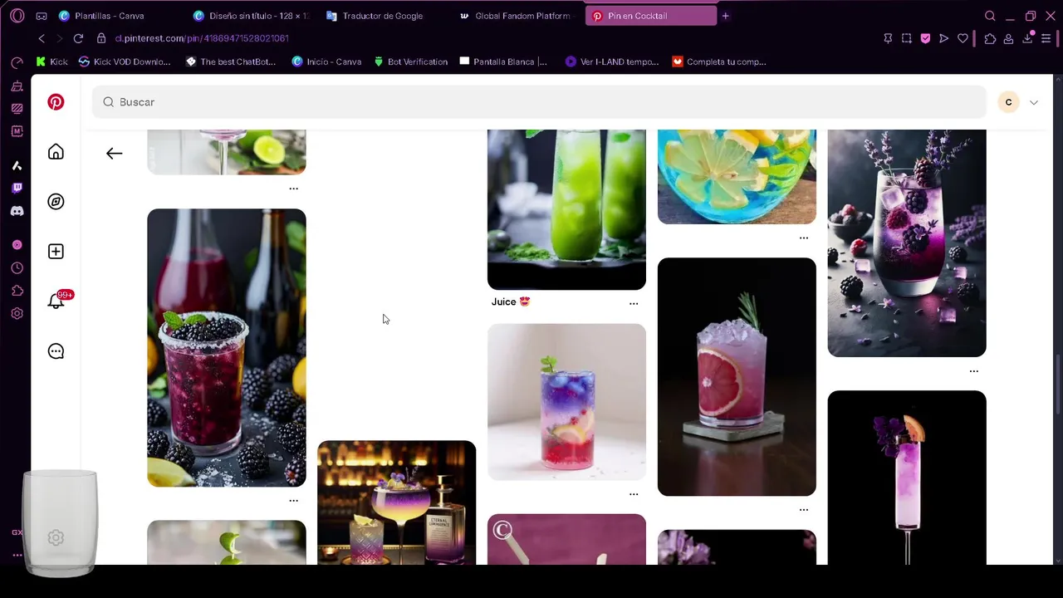Open Opera sidebar settings gear
Screen dimensions: 1063x598
tap(17, 314)
